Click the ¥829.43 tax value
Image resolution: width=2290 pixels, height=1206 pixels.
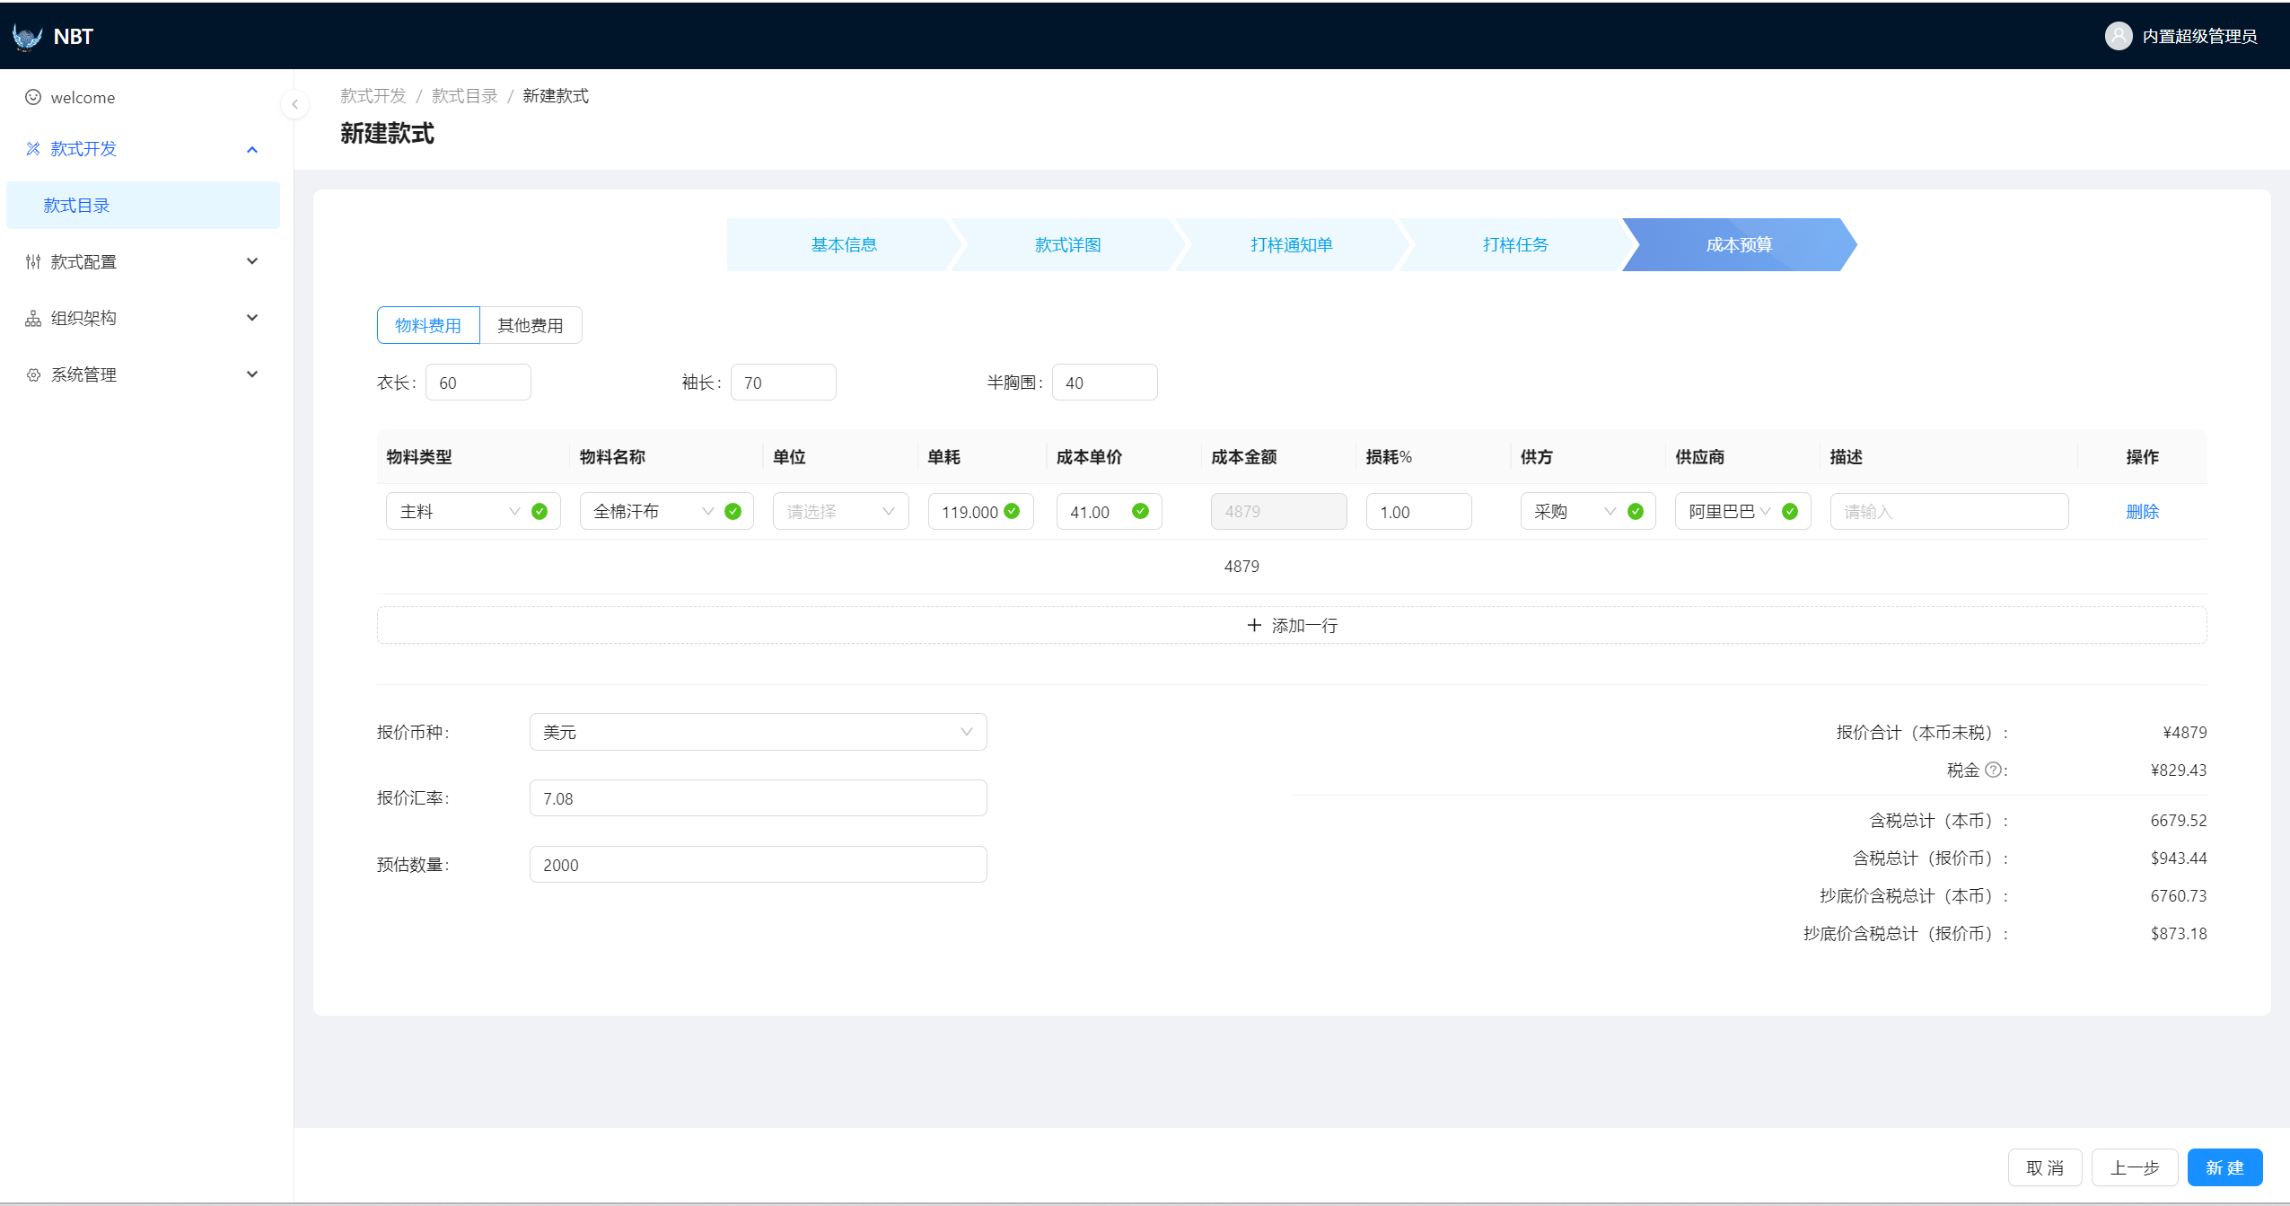pyautogui.click(x=2179, y=770)
